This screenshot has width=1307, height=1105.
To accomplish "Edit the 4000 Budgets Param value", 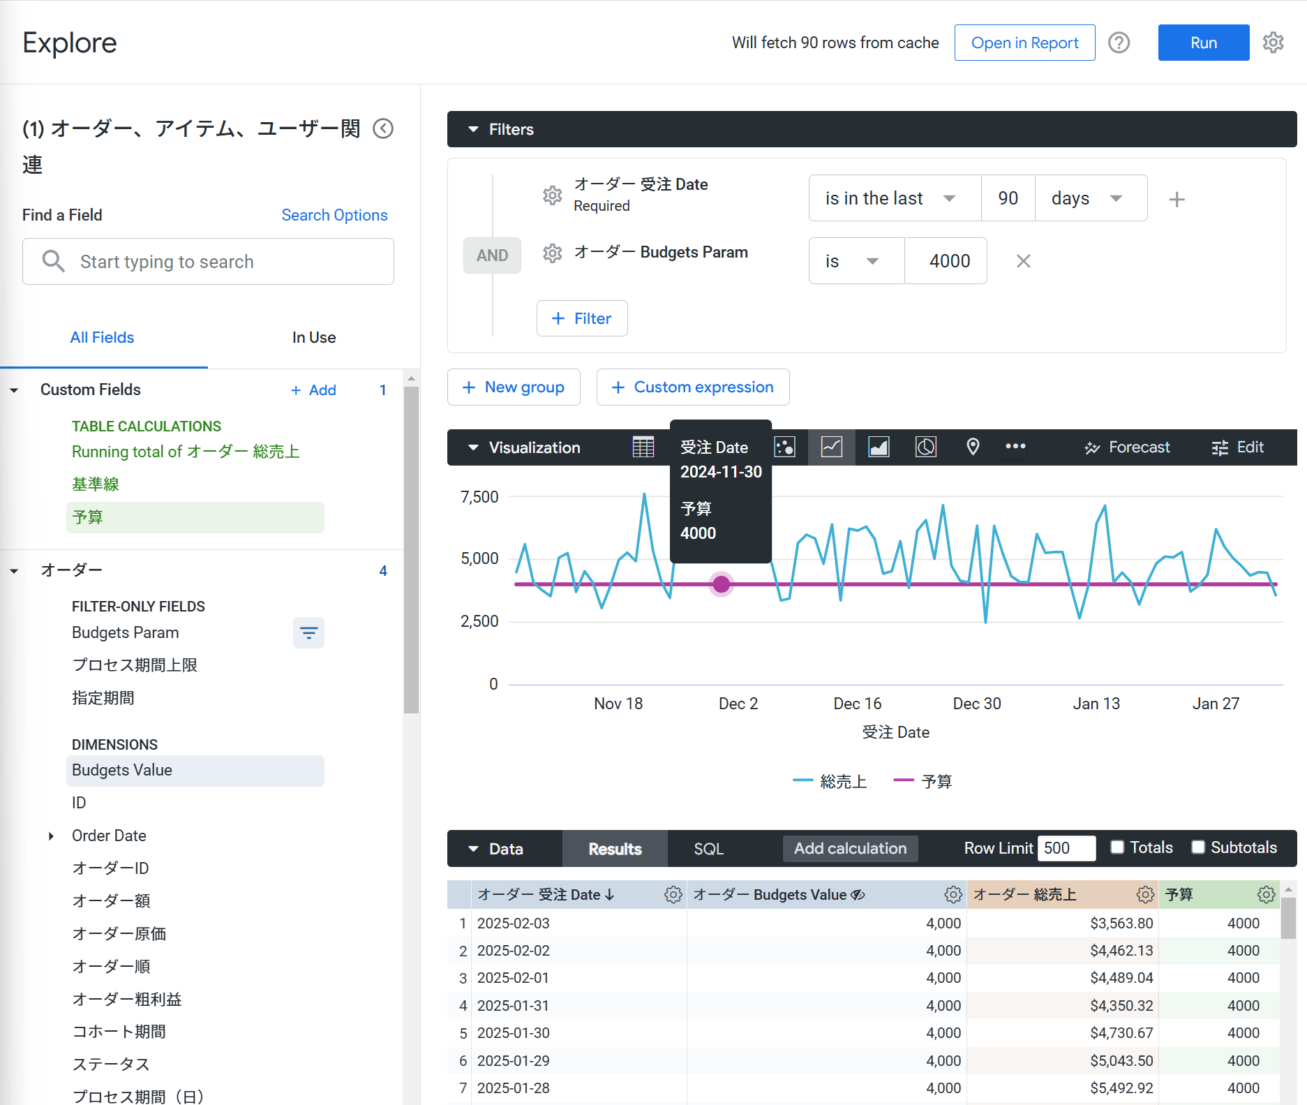I will (946, 261).
